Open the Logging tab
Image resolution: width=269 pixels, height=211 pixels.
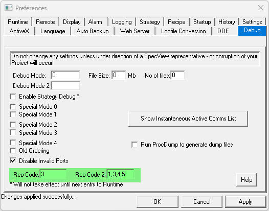click(122, 22)
